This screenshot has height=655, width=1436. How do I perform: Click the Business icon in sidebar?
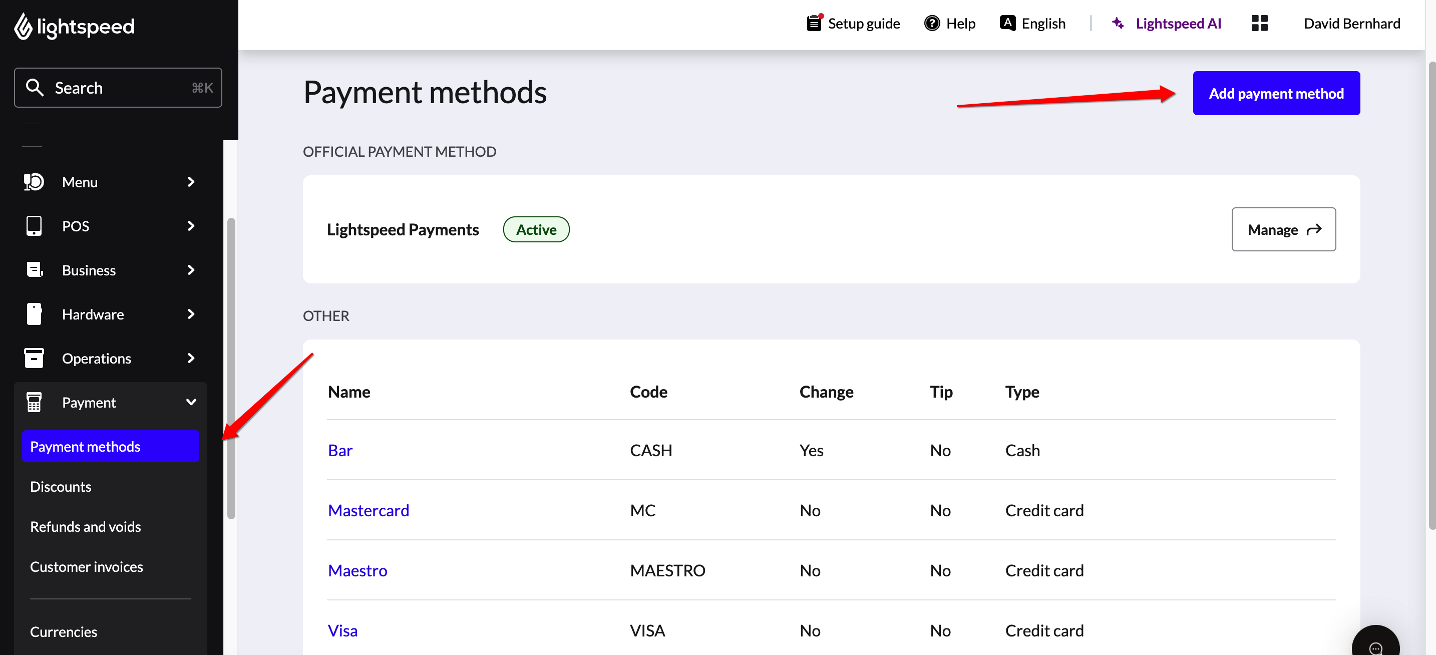pyautogui.click(x=35, y=270)
